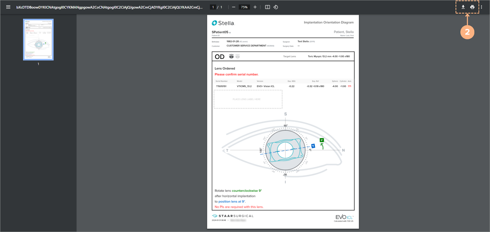Viewport: 490px width, 232px height.
Task: Zoom out using the minus button
Action: tap(234, 7)
